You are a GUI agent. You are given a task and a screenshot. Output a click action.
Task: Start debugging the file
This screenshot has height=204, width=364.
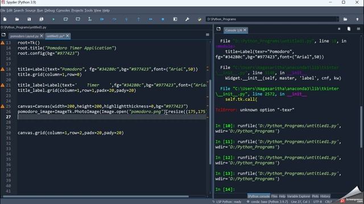[102, 19]
